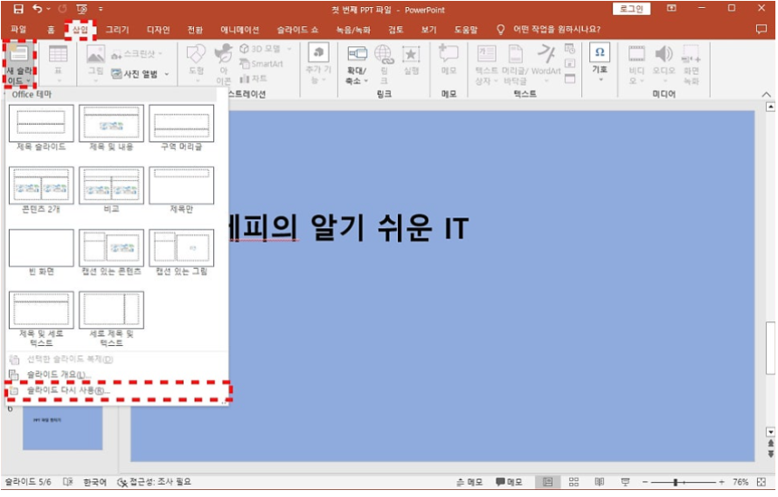The image size is (778, 497).
Task: Select the 세로 제목 및 텍스트 layout
Action: coord(111,320)
